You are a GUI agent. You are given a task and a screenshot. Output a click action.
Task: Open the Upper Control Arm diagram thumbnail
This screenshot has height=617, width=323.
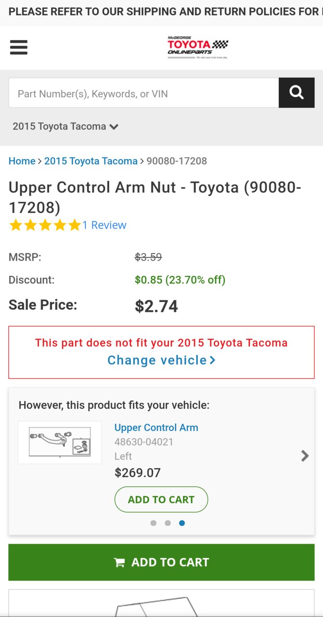coord(60,443)
